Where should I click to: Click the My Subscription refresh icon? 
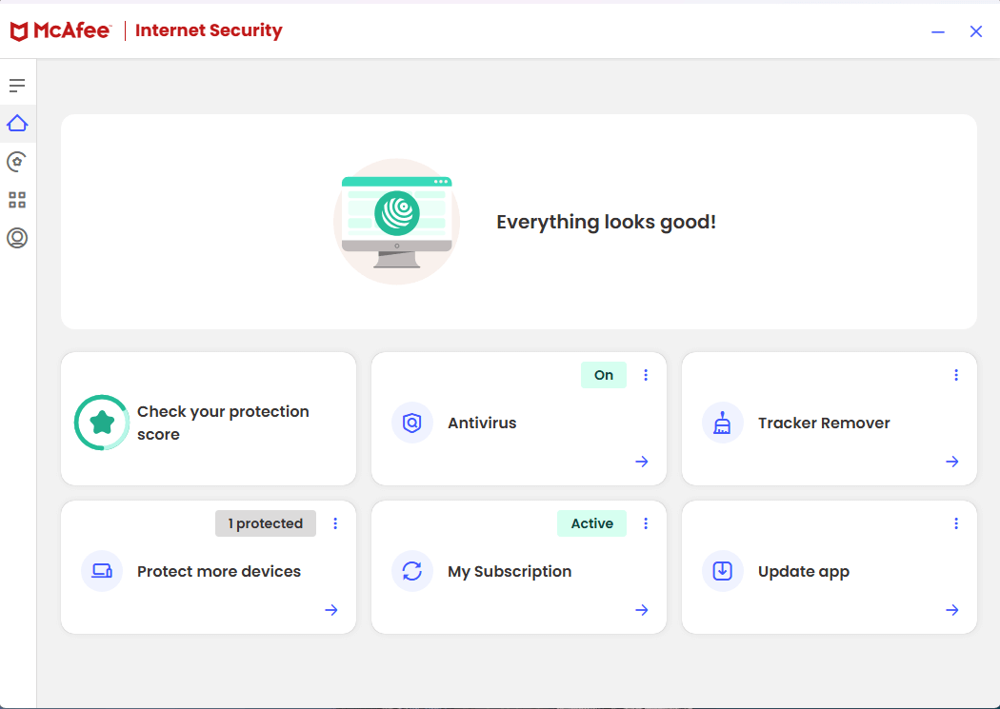[x=412, y=571]
